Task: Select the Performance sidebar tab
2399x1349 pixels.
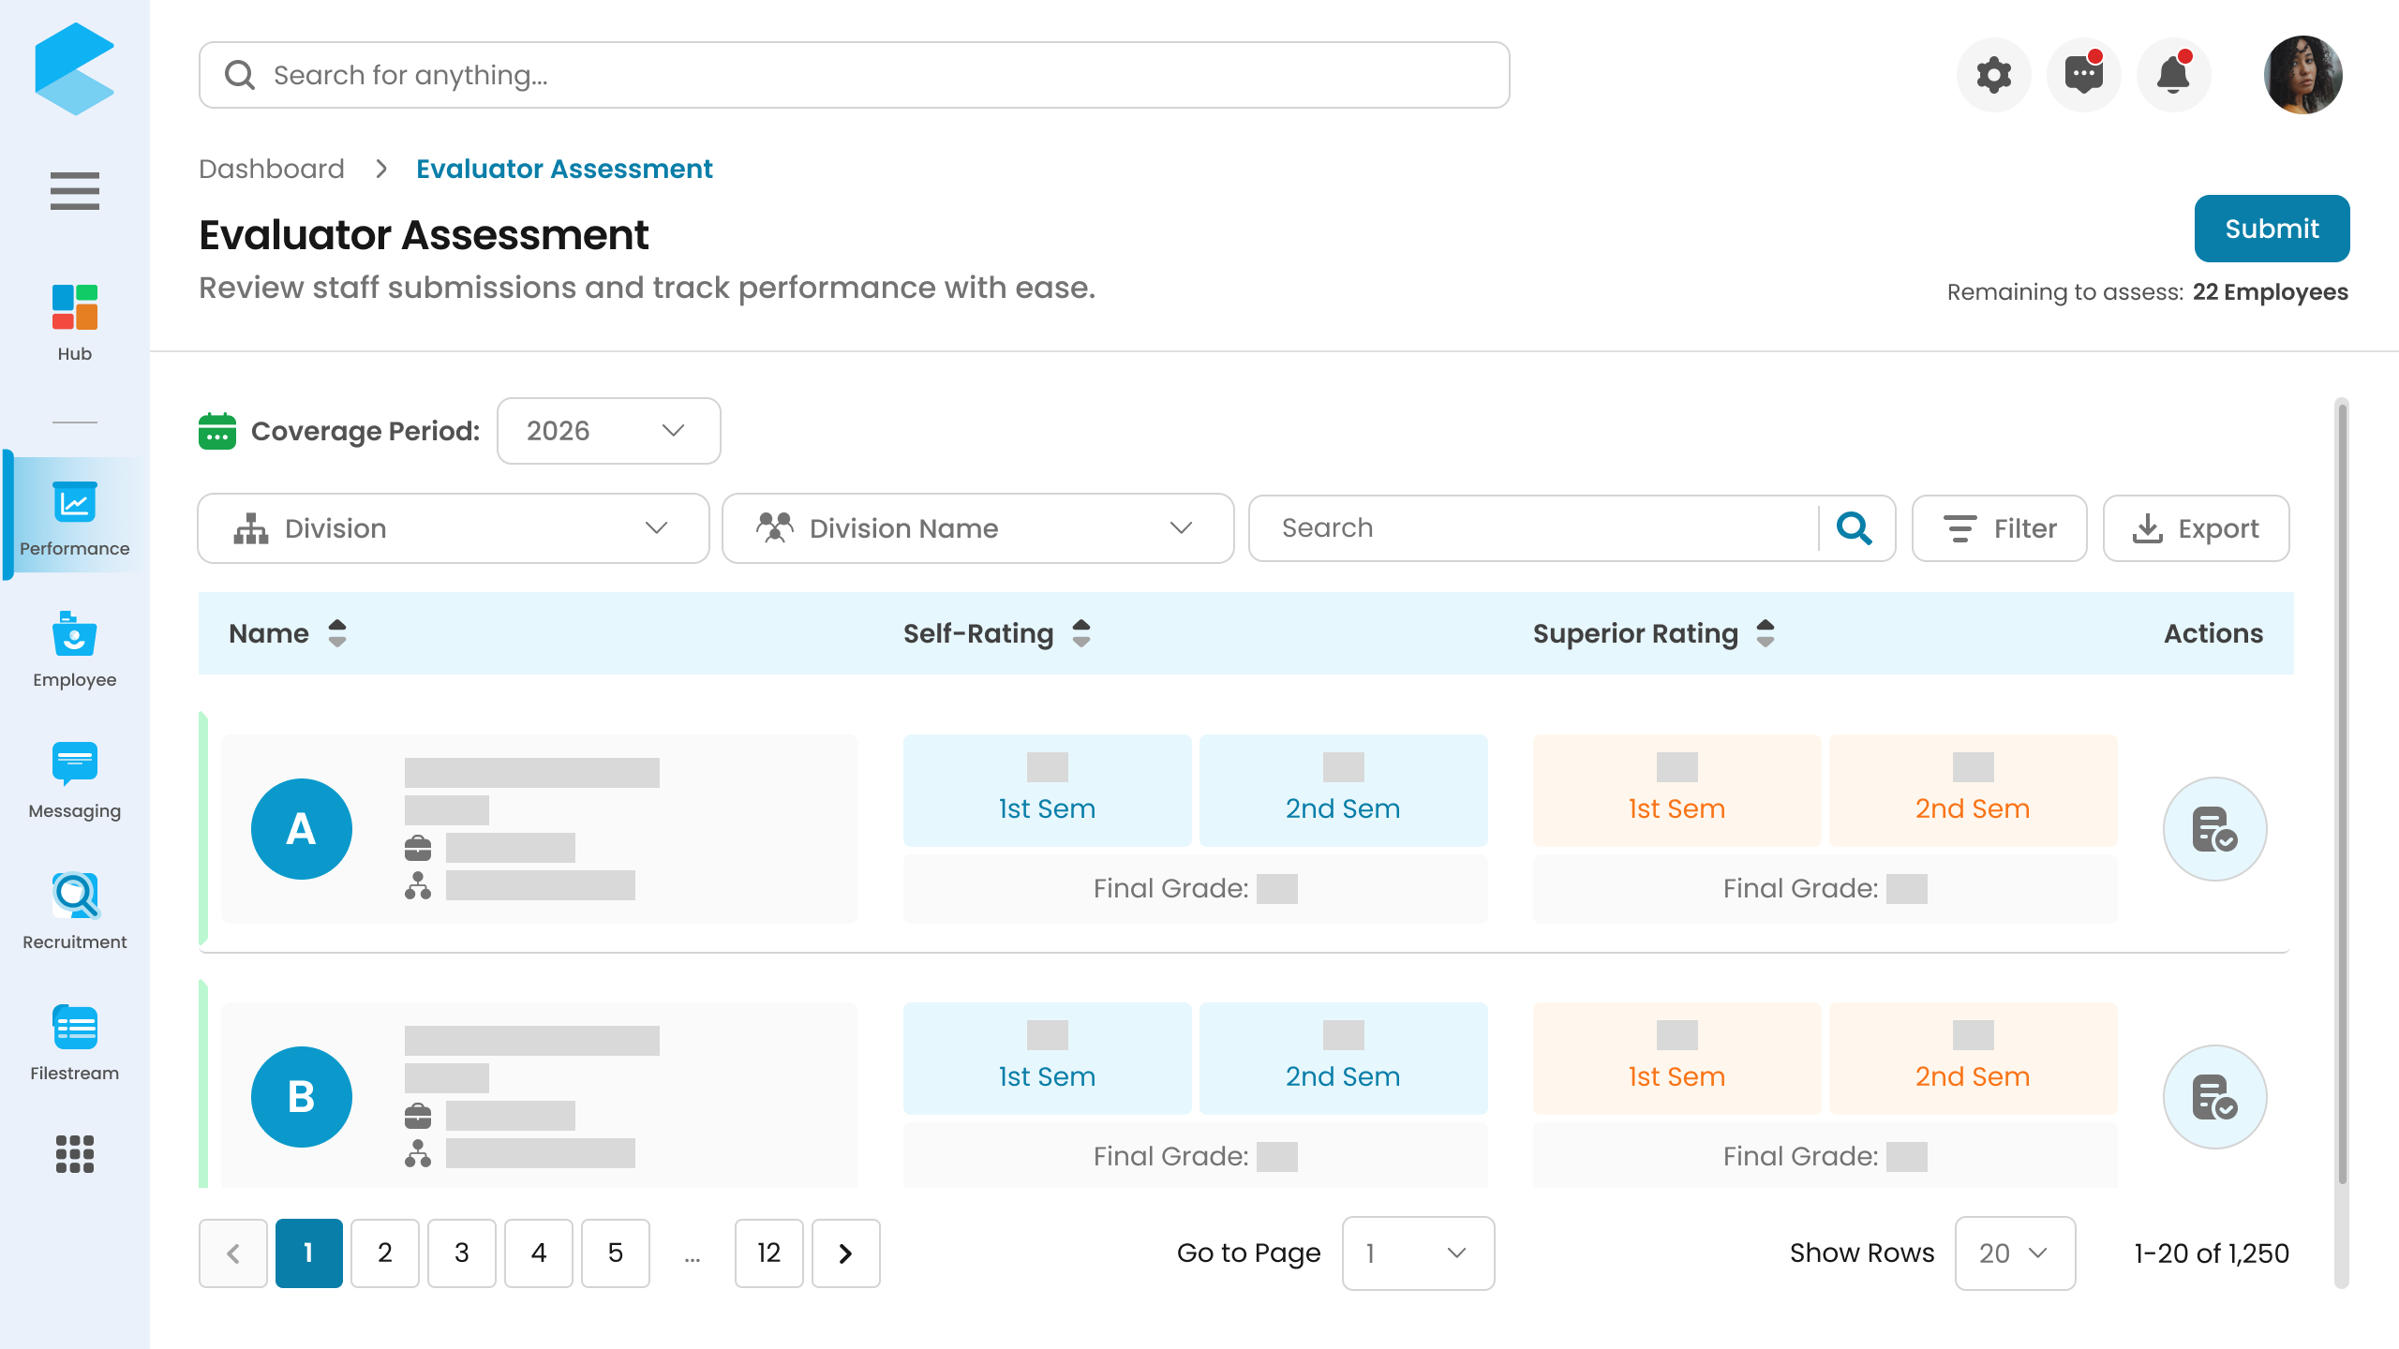Action: (74, 516)
